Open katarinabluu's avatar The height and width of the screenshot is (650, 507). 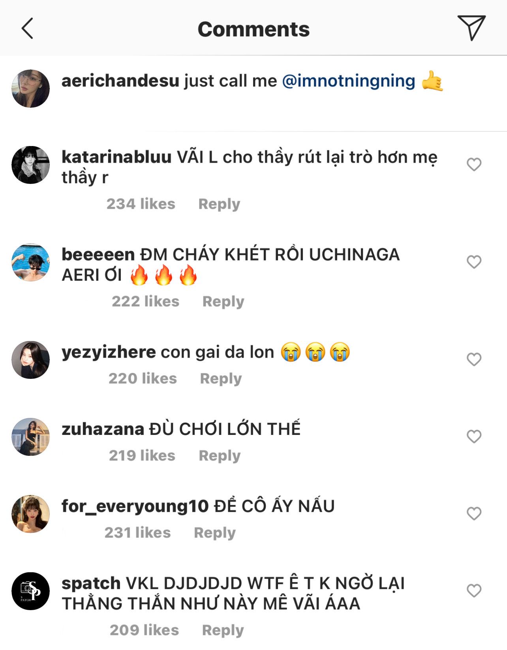click(x=31, y=165)
